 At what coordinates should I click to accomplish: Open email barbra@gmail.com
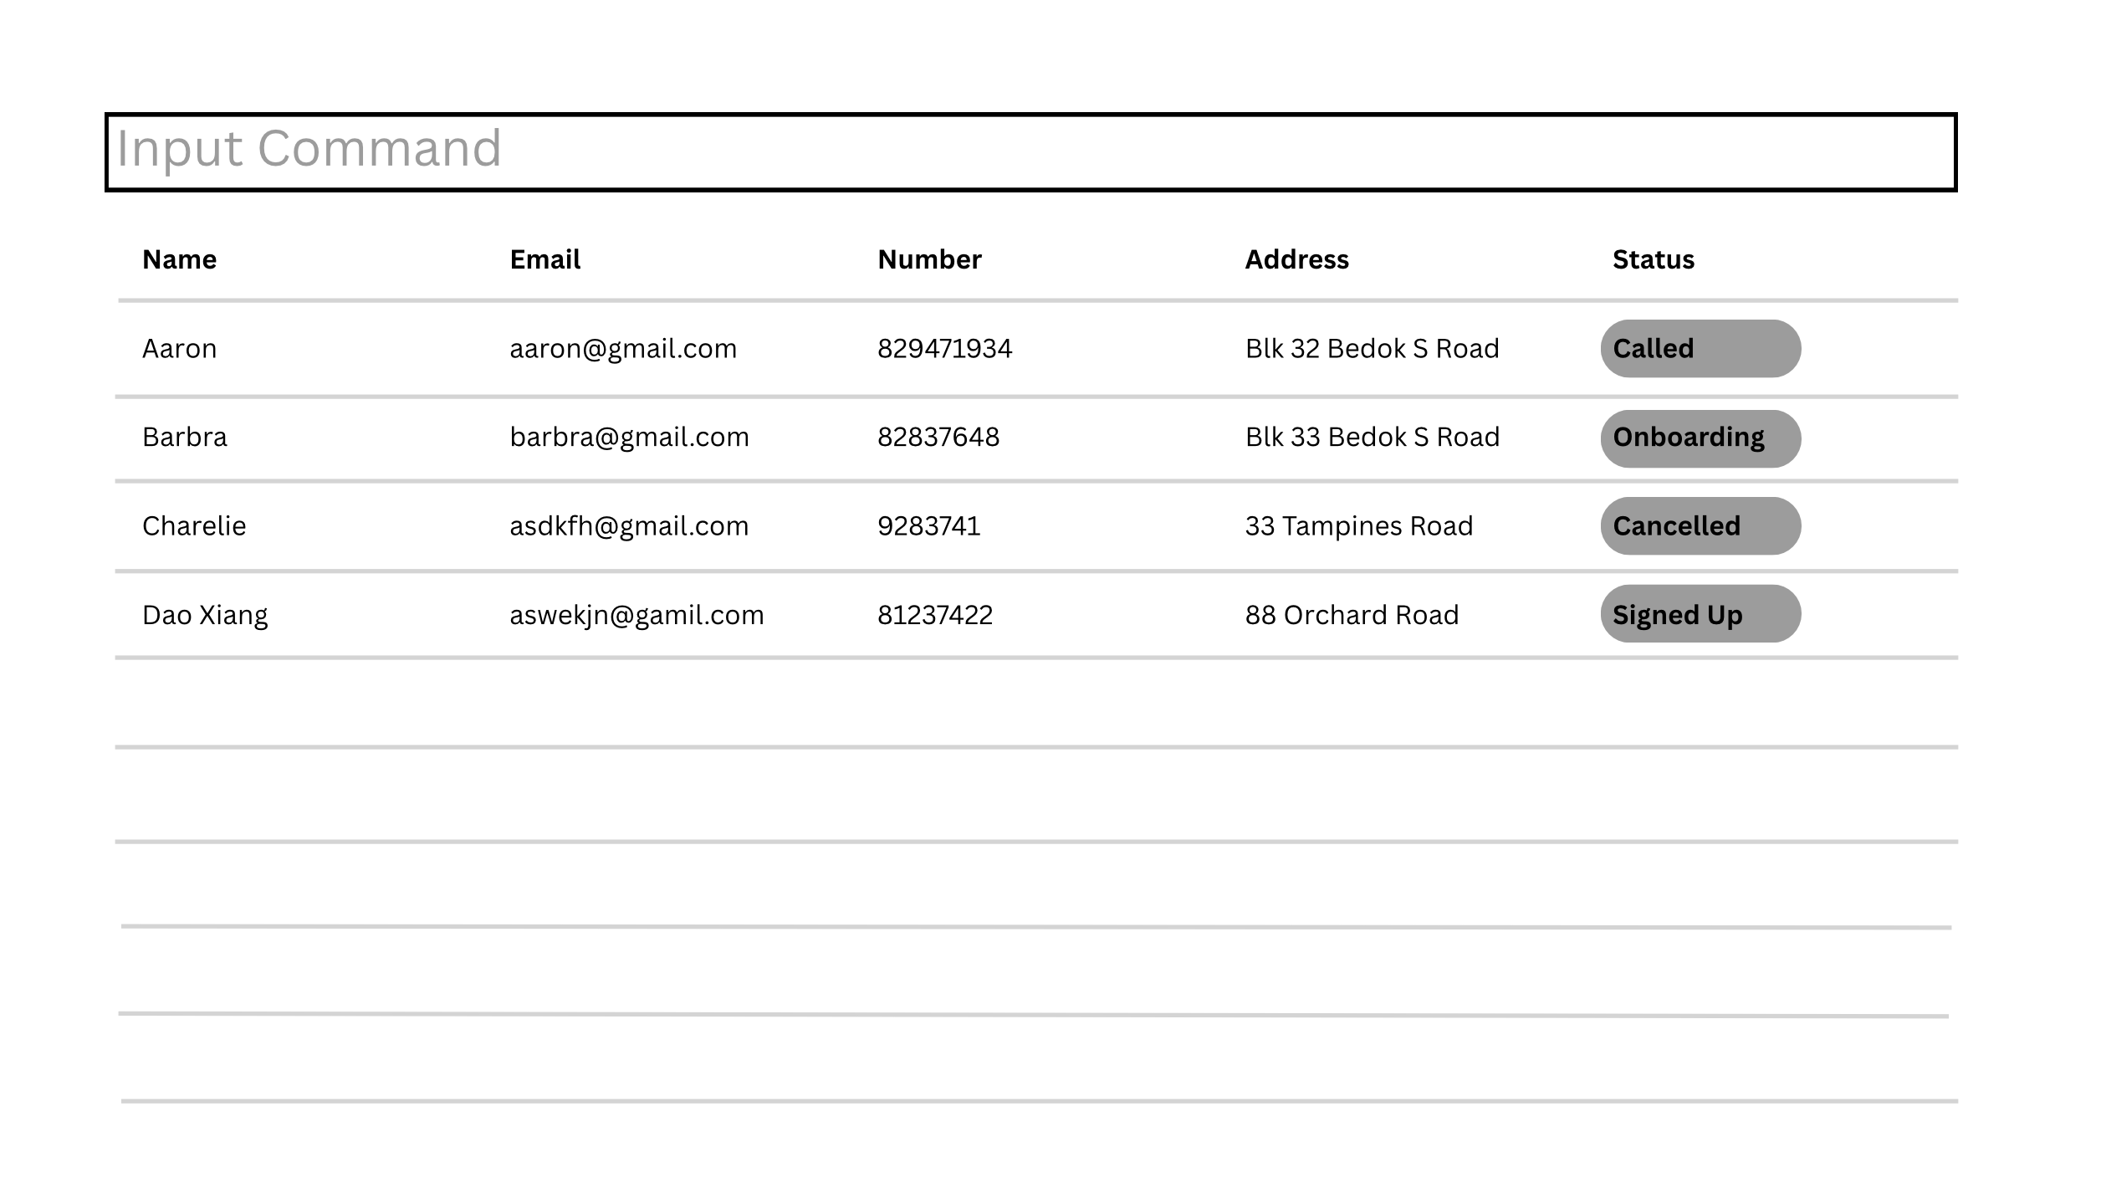click(x=629, y=438)
